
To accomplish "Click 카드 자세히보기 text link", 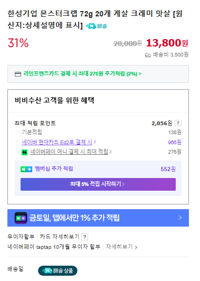I will [x=60, y=237].
